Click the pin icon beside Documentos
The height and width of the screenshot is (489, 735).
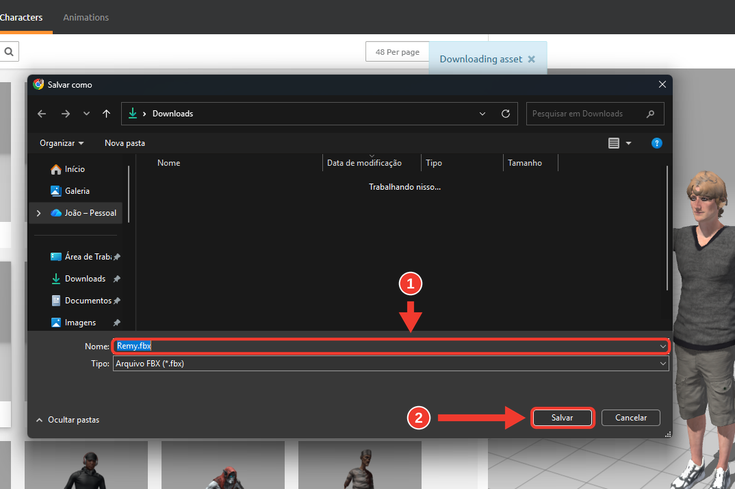coord(117,301)
